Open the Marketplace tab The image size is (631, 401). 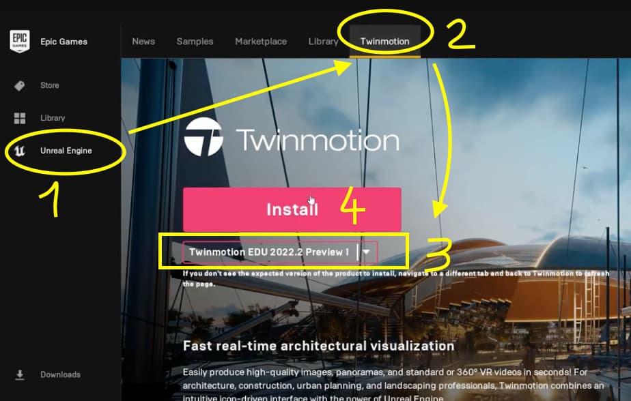(261, 42)
